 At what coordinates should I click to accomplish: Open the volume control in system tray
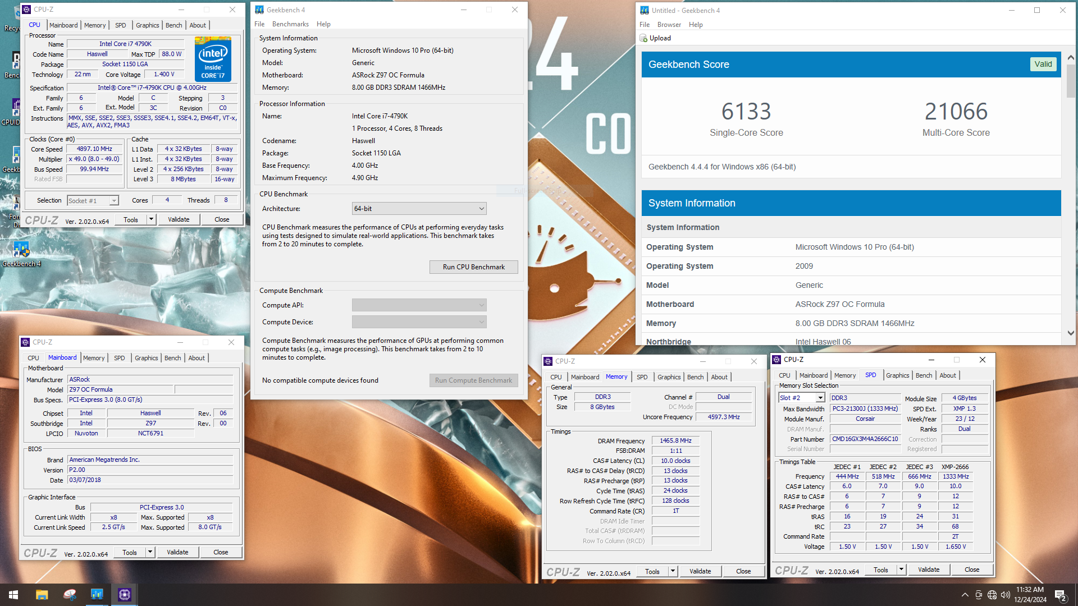(1005, 595)
